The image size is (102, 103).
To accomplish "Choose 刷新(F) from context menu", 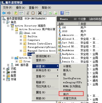I will 46,82.
